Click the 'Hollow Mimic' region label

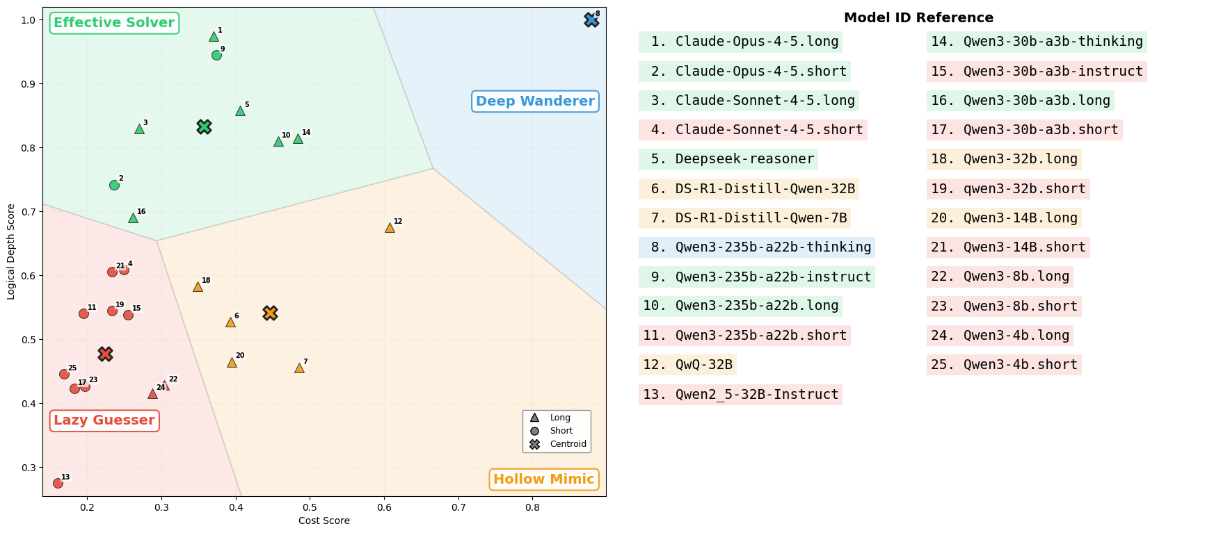click(544, 479)
